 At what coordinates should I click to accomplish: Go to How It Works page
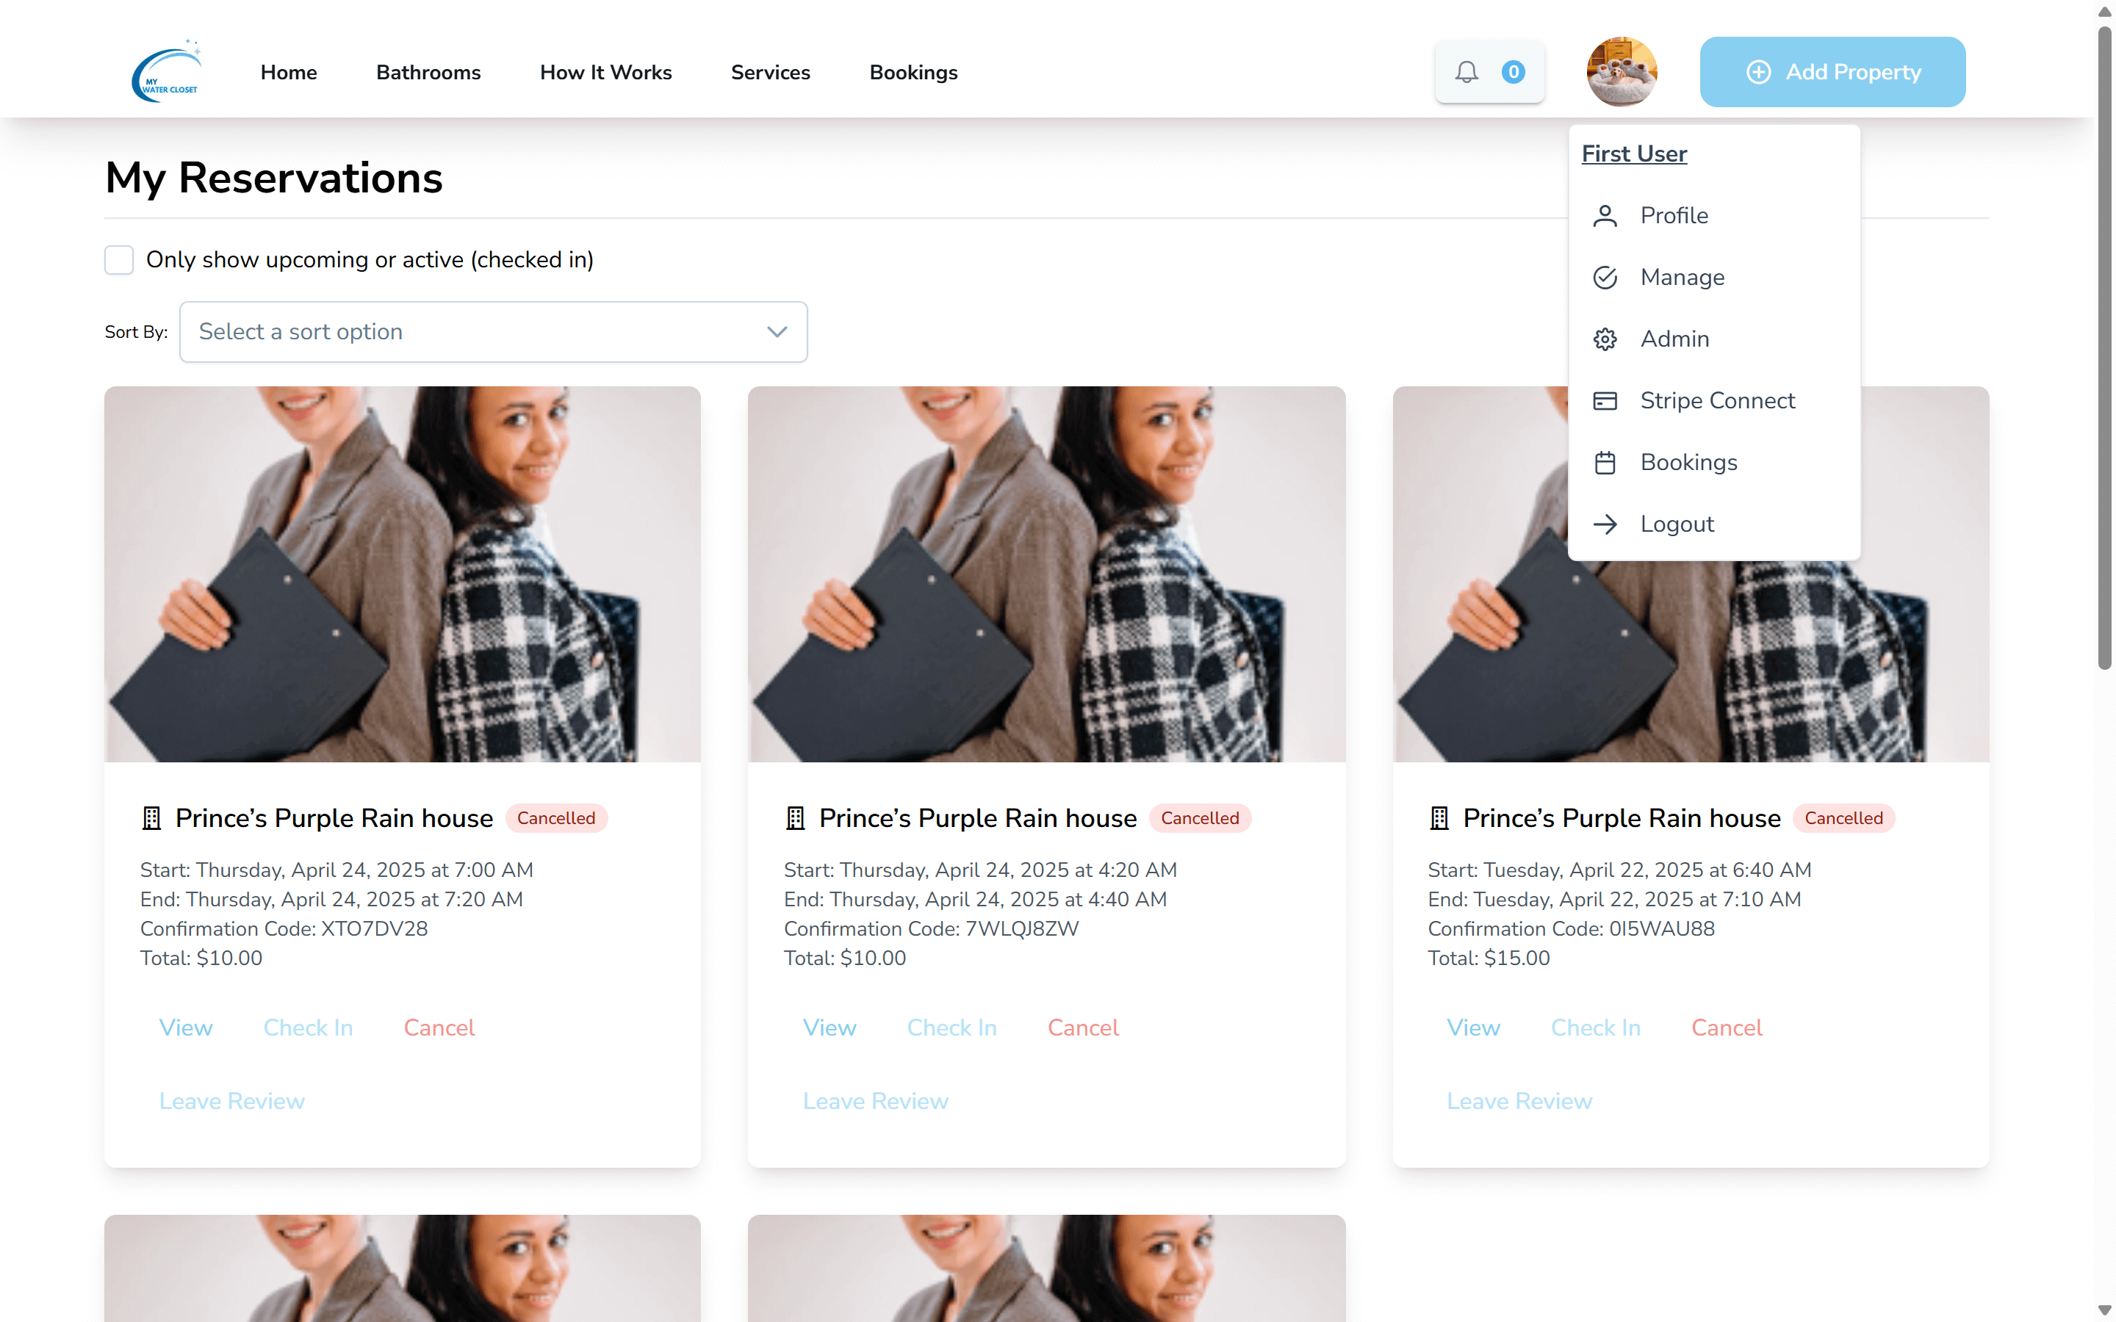tap(605, 73)
